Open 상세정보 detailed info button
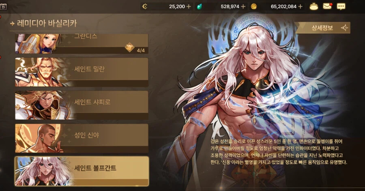 322,28
